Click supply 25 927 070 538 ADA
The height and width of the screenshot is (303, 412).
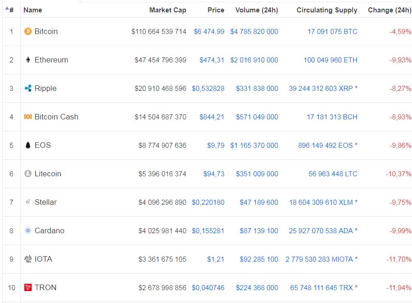321,231
